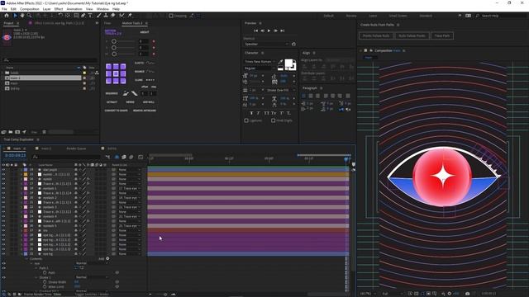The height and width of the screenshot is (297, 529).
Task: Select the Pen tool in toolbar
Action: point(83,16)
